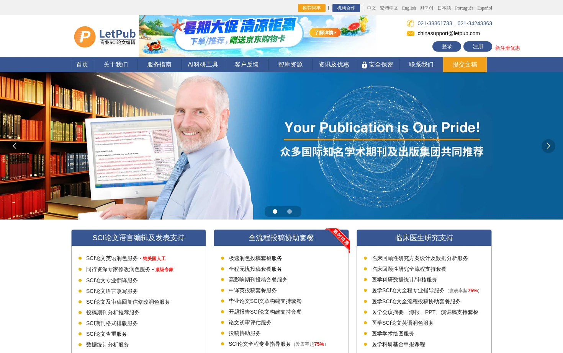This screenshot has width=563, height=353.
Task: Open the 新注册优惠 link
Action: pyautogui.click(x=507, y=48)
